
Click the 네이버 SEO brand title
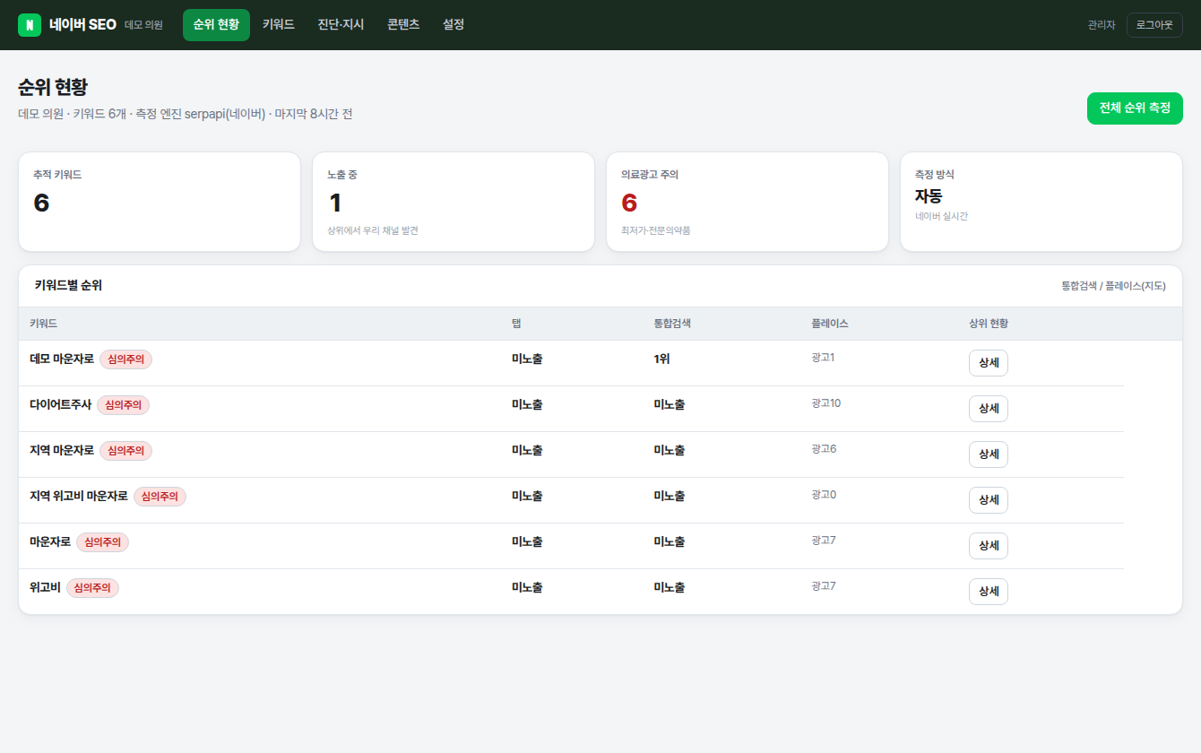(82, 25)
